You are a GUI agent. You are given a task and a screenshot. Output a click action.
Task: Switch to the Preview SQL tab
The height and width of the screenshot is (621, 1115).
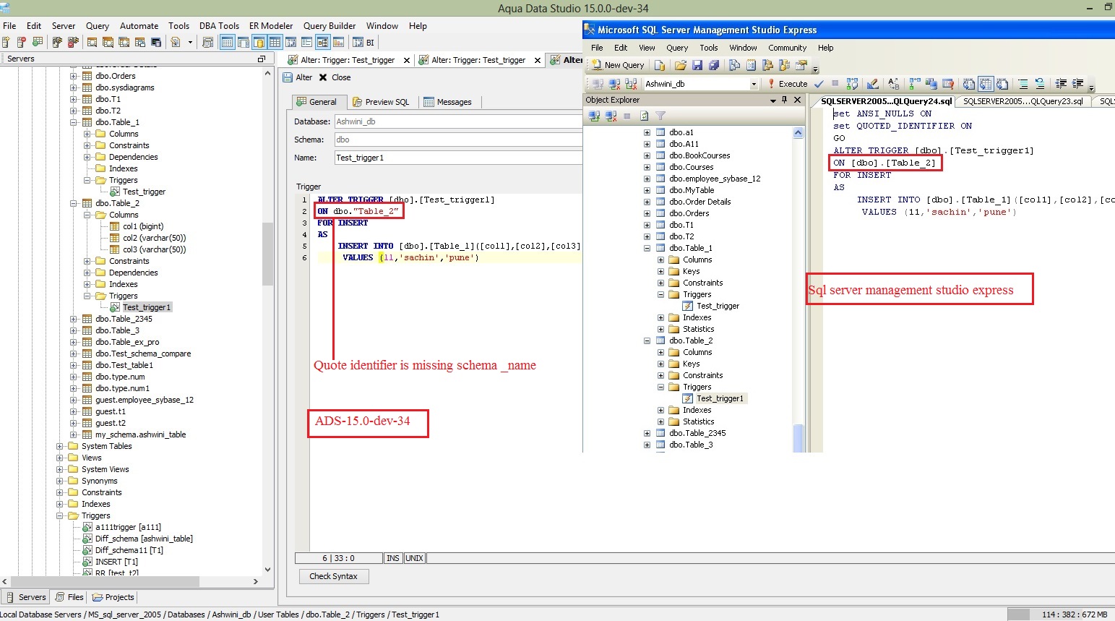coord(381,102)
